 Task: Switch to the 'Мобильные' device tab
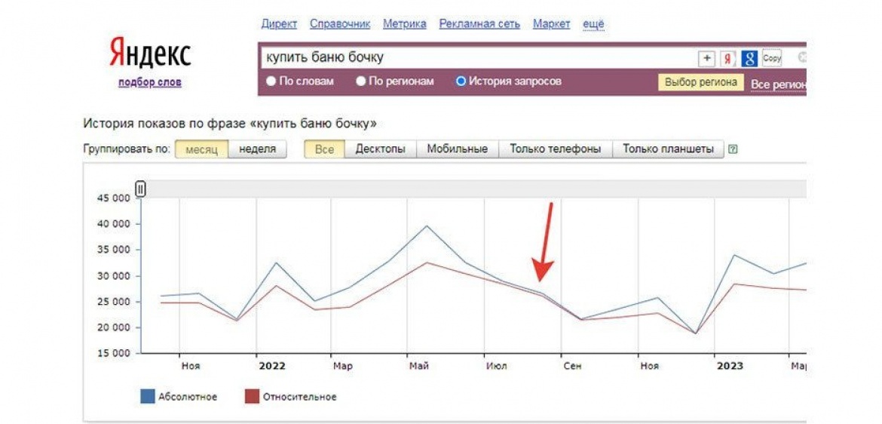tap(457, 149)
